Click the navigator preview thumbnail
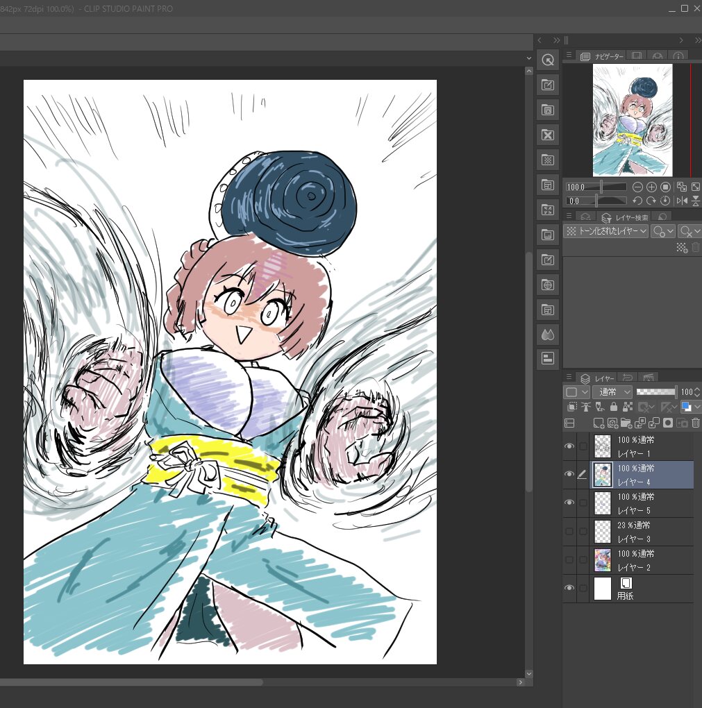The height and width of the screenshot is (708, 702). click(x=633, y=120)
